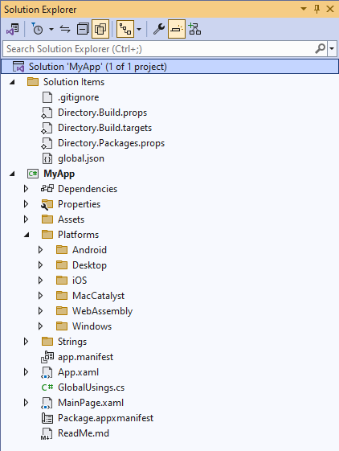
Task: Select the MyApp project name
Action: click(59, 174)
